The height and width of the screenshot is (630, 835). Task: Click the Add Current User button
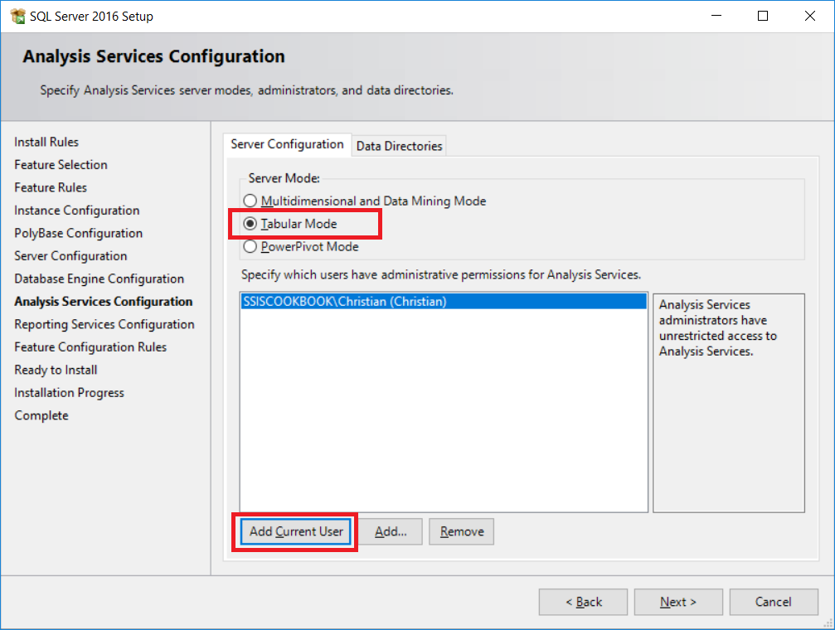tap(296, 531)
